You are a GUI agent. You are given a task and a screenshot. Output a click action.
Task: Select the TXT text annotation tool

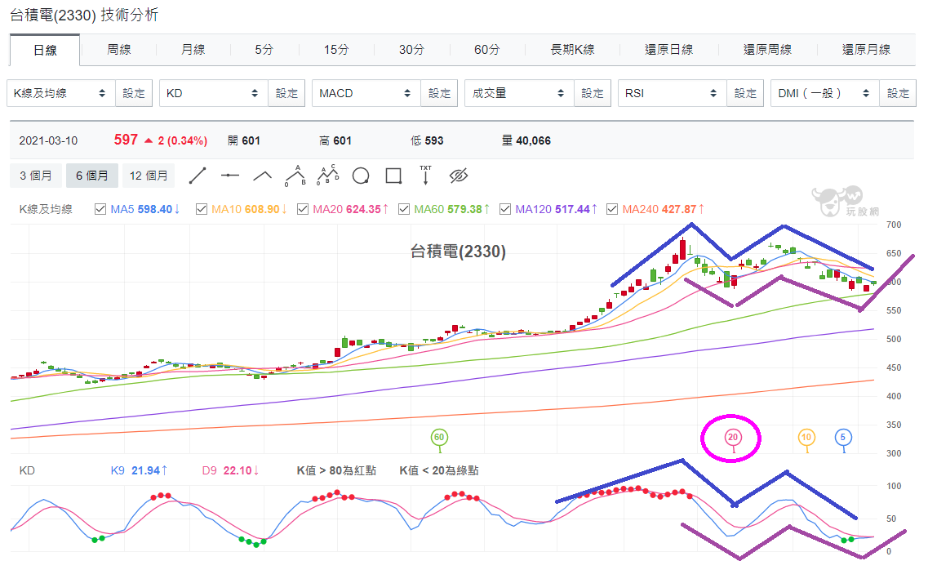click(425, 176)
